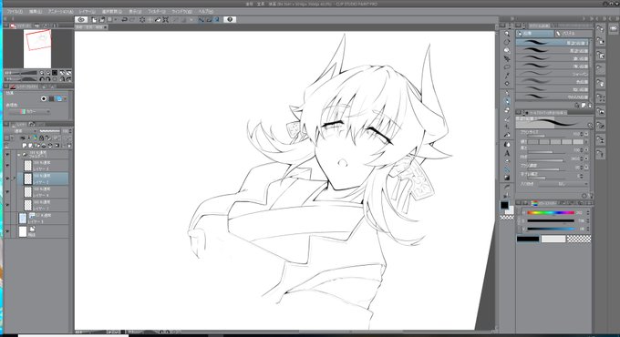Toggle the eye of the layer directly under the folder
620x337 pixels.
tap(7, 165)
